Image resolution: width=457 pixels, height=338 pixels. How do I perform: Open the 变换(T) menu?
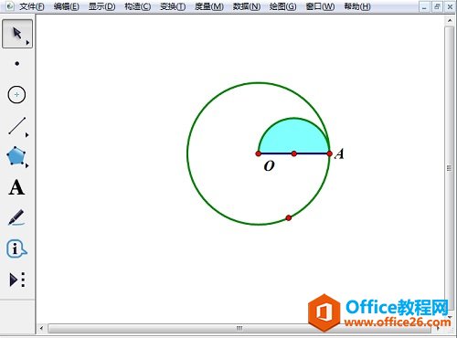[173, 6]
